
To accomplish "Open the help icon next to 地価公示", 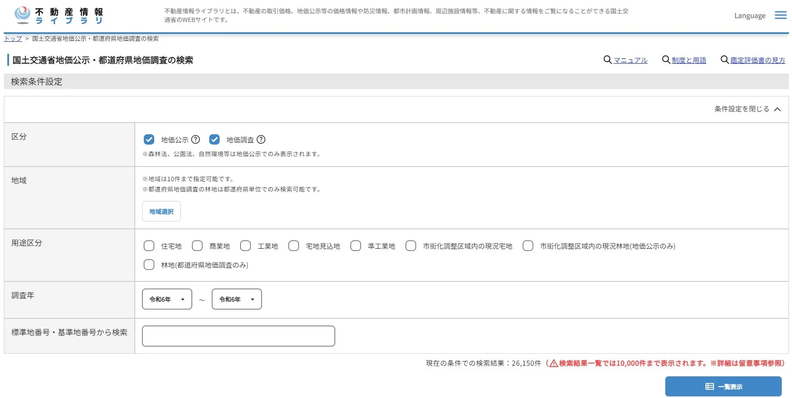I will click(x=196, y=139).
